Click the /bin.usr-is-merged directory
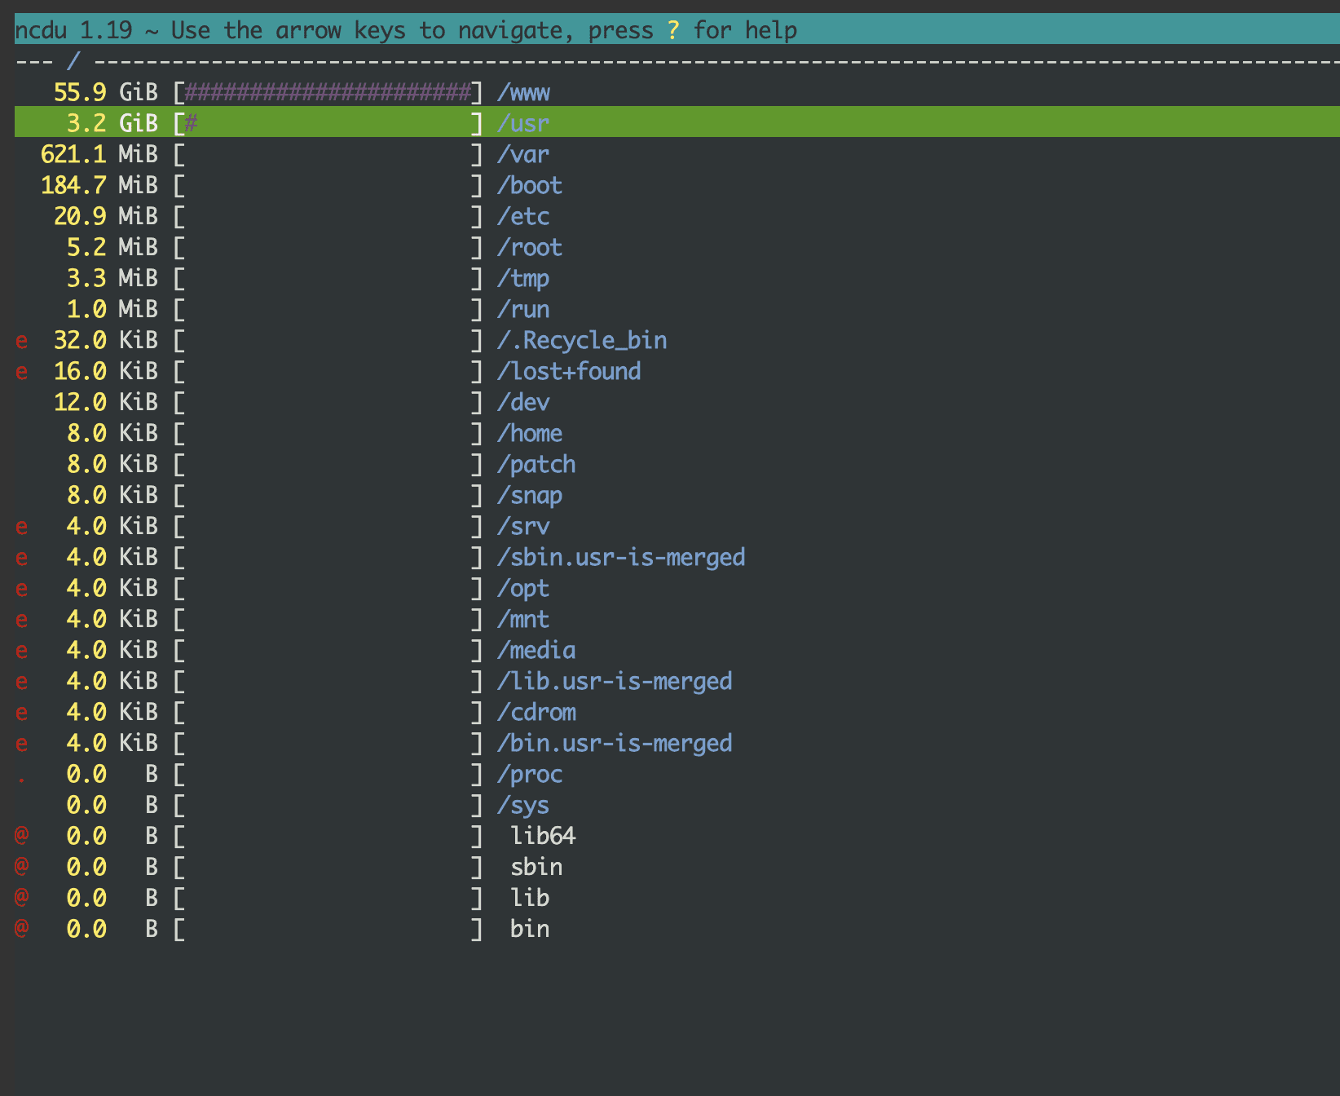Image resolution: width=1340 pixels, height=1096 pixels. point(615,743)
